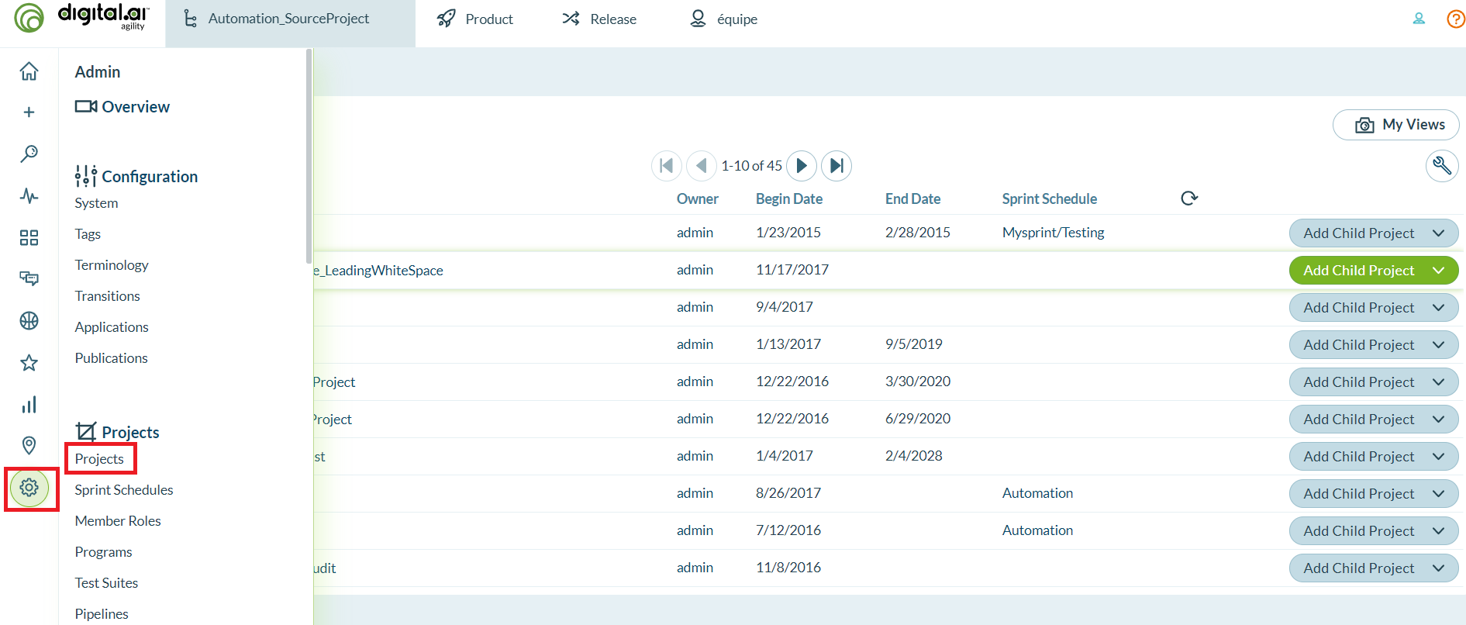Open the Automation_SourceProject project selector
Screen dimensions: 1466x625
pos(288,19)
